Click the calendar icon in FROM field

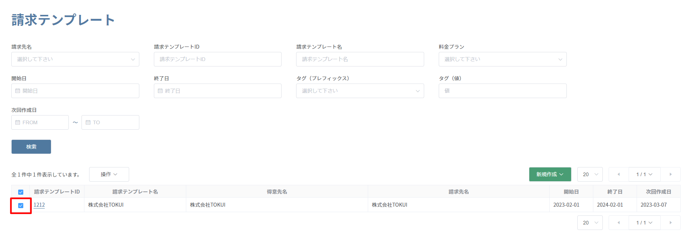(x=18, y=122)
